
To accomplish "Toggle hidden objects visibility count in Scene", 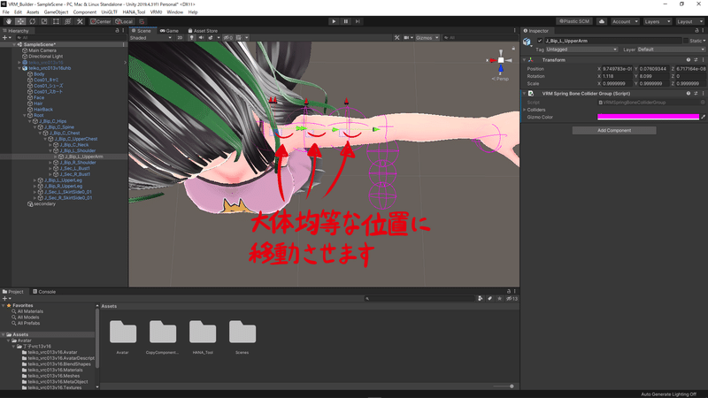I will coord(228,38).
